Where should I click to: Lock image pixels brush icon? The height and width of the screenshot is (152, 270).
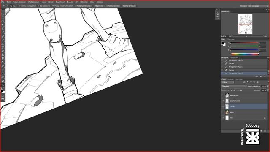pyautogui.click(x=235, y=90)
